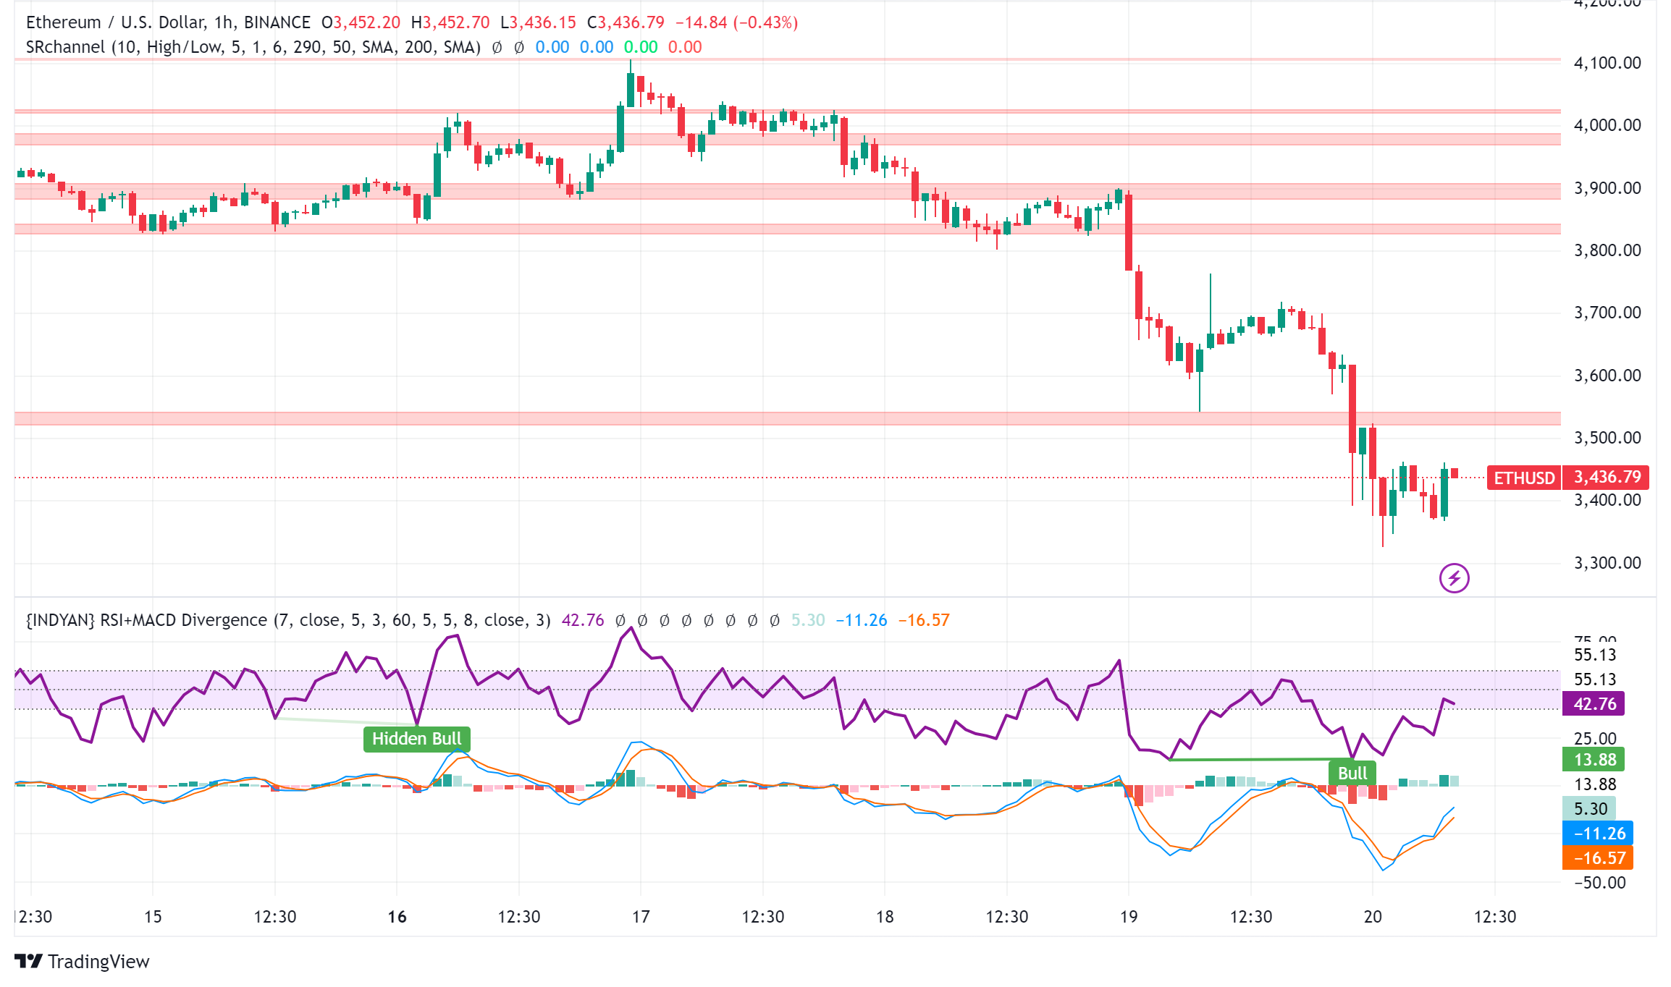Click the 3,700.00 price axis label

click(1607, 313)
